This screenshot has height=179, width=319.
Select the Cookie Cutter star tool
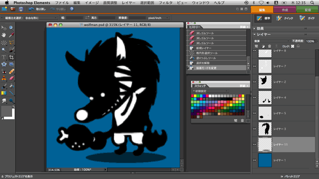(3, 64)
